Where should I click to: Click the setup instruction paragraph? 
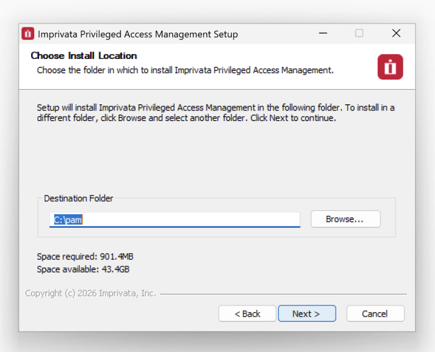tap(215, 112)
